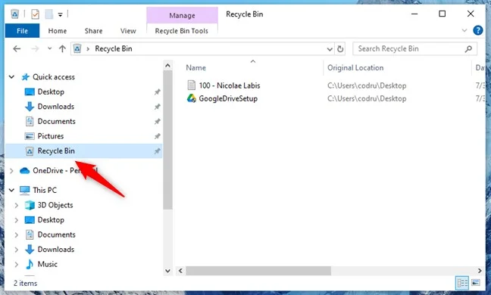491x295 pixels.
Task: Sort by the Name column header
Action: coord(196,68)
